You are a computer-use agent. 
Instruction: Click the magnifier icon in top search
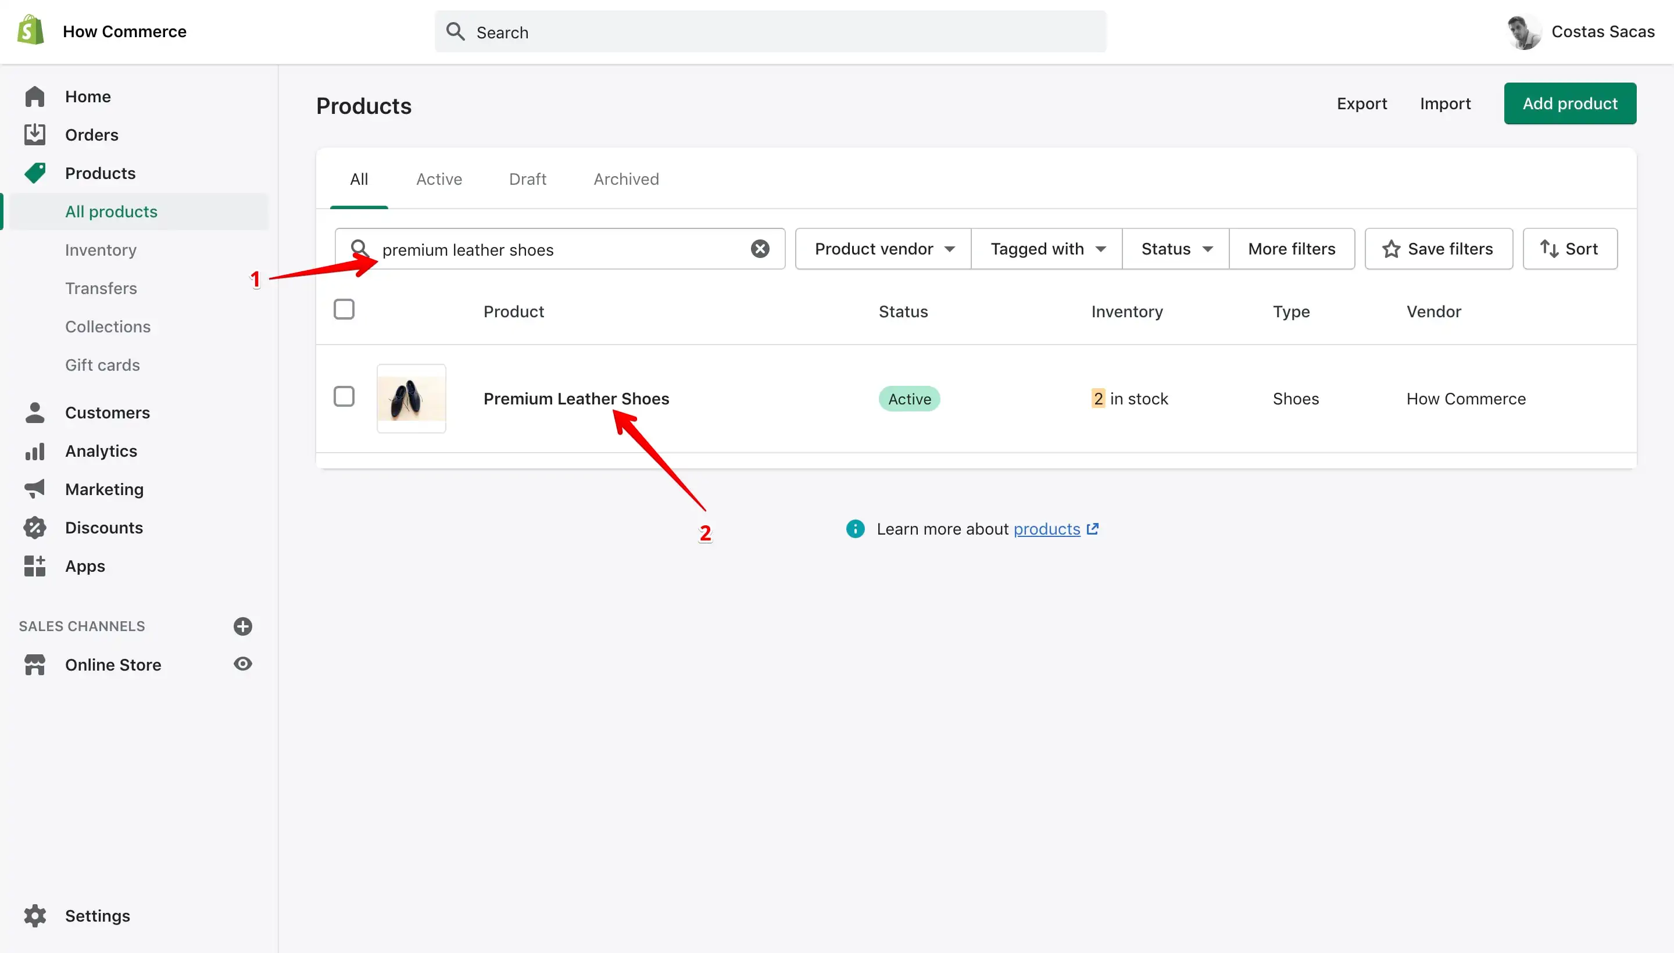point(455,31)
